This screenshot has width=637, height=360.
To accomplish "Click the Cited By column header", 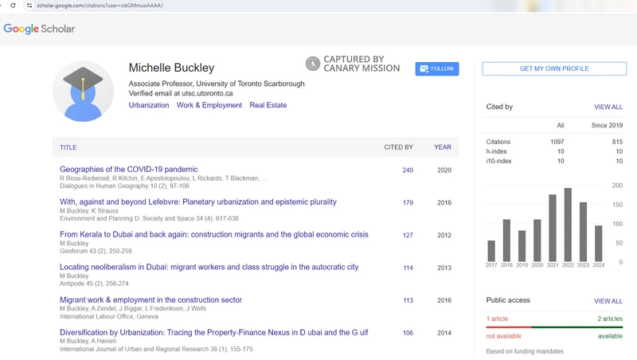I will (399, 147).
